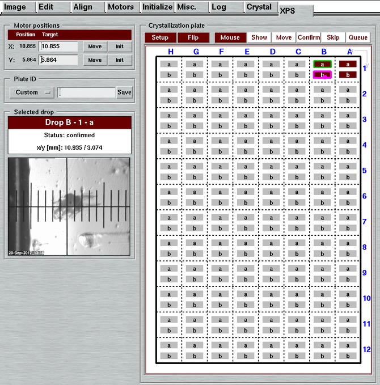Save the plate ID
The width and height of the screenshot is (380, 385).
click(x=124, y=92)
